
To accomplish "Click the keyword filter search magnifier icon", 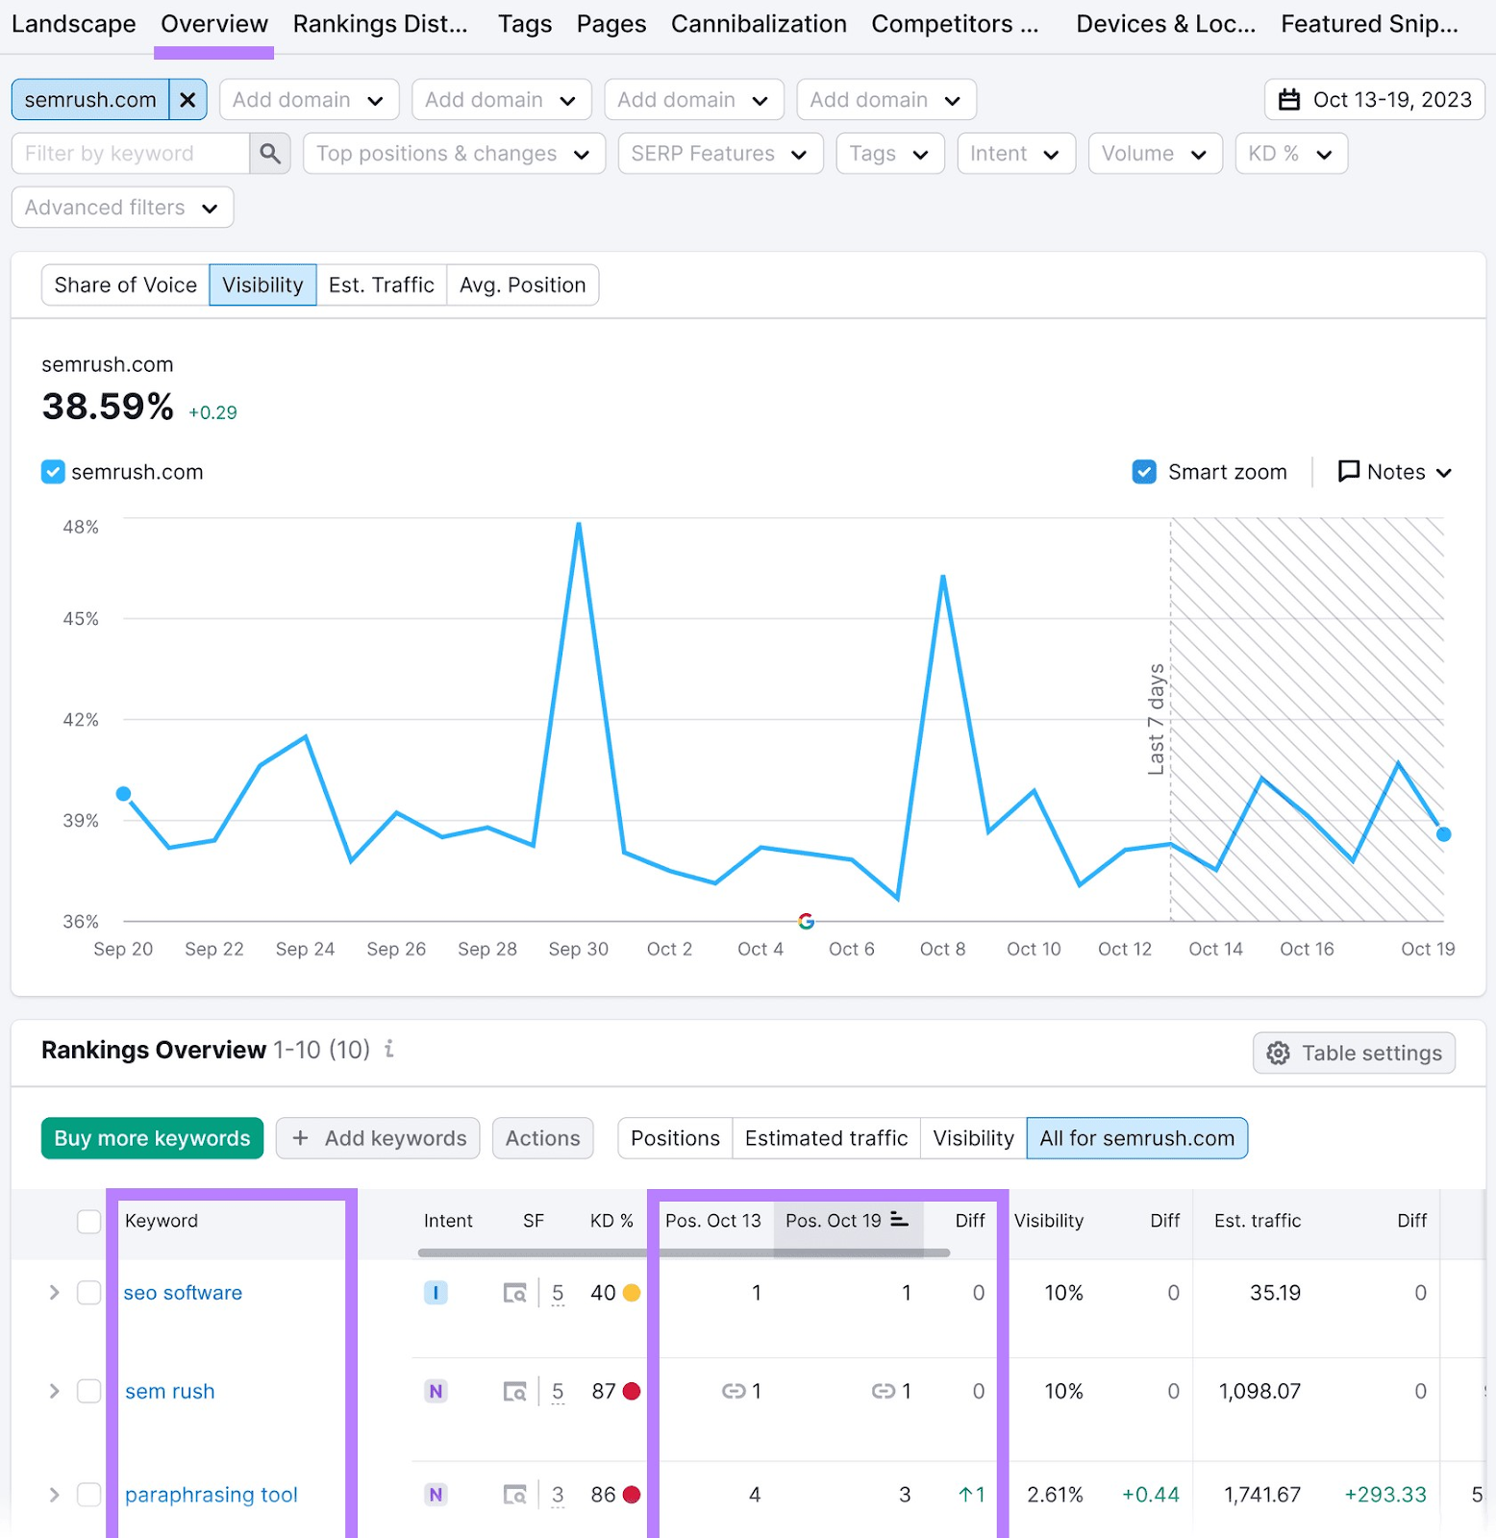I will [270, 154].
